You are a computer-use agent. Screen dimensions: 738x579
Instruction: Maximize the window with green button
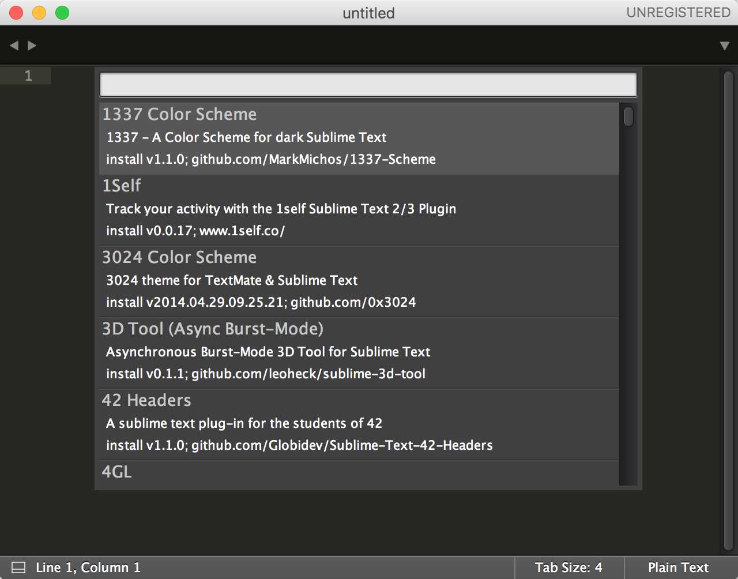(x=62, y=13)
